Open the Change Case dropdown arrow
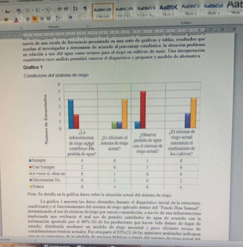243x247 pixels. 10,12
